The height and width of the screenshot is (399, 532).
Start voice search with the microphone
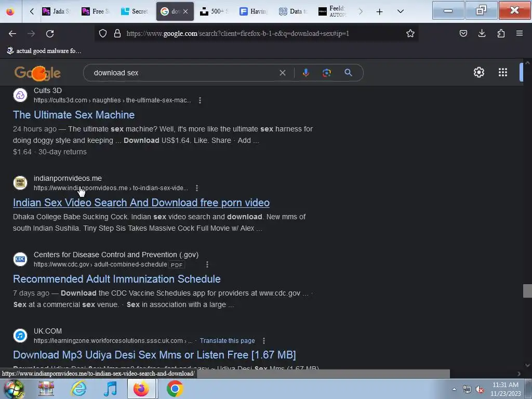click(x=305, y=73)
